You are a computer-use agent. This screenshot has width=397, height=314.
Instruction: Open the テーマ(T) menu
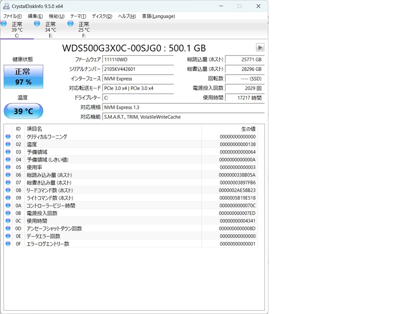(x=78, y=16)
